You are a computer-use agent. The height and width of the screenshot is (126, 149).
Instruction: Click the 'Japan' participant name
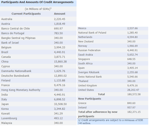tap(5, 104)
